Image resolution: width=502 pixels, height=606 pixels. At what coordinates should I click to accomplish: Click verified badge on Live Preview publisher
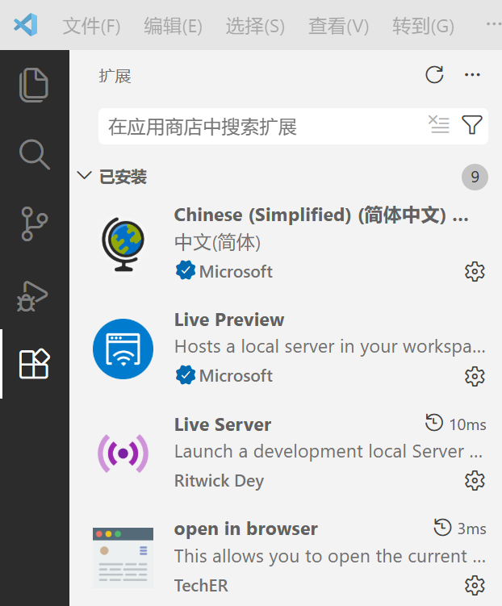click(186, 375)
